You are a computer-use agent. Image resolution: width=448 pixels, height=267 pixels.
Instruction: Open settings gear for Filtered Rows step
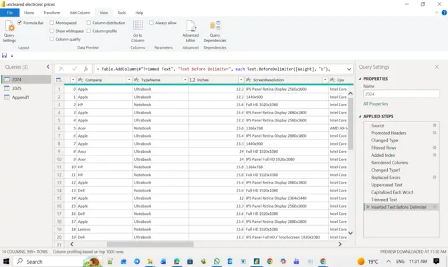point(435,148)
